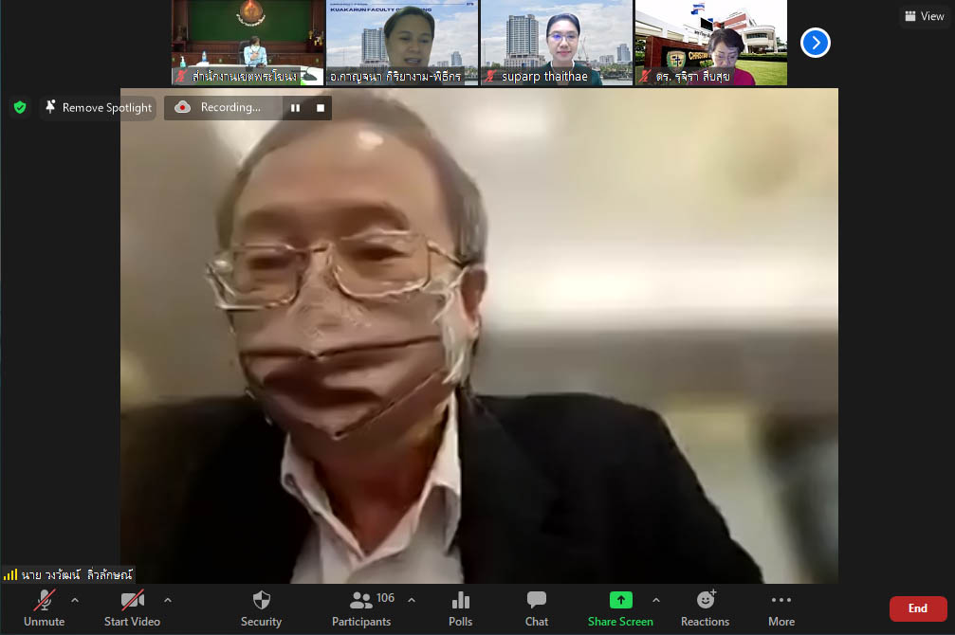Select the สำนักงานเขตพระโขนง participant thumbnail
955x635 pixels.
248,43
